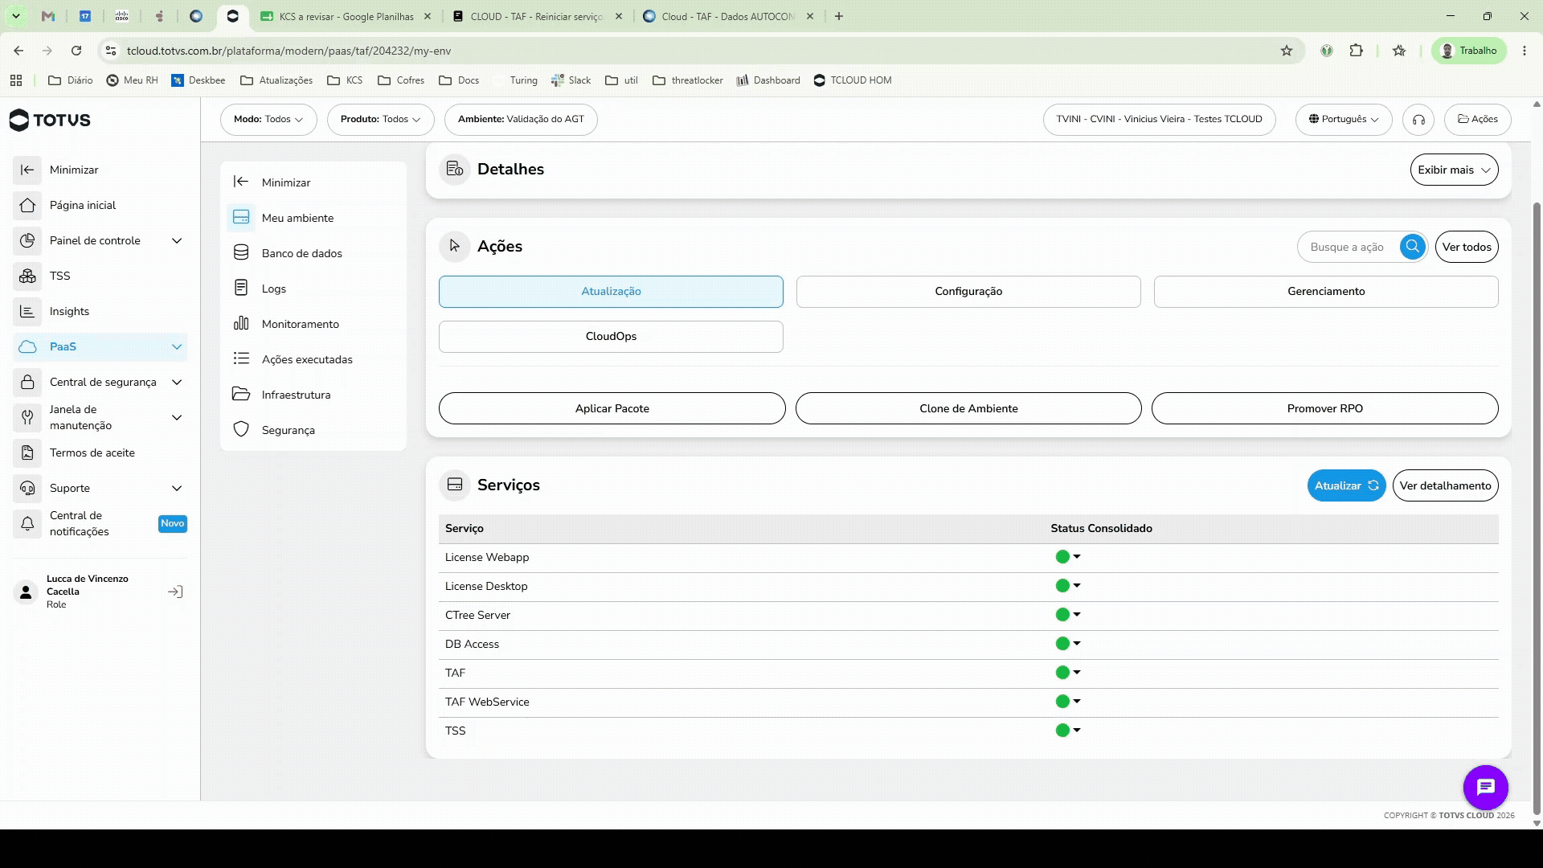The width and height of the screenshot is (1543, 868).
Task: Click the magnifier search button in Ações
Action: [x=1412, y=247]
